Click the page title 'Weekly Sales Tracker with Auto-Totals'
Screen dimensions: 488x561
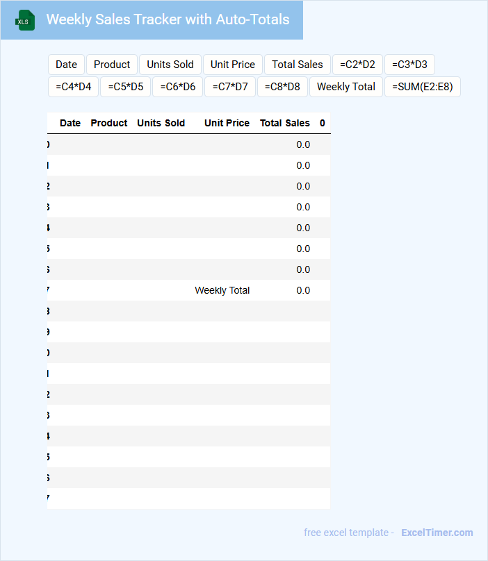[168, 19]
